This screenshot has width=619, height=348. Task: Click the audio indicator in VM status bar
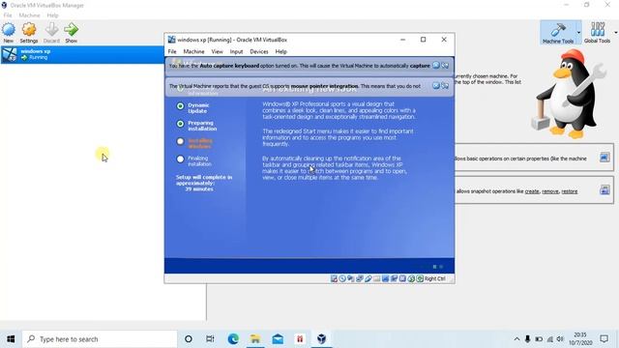click(351, 278)
